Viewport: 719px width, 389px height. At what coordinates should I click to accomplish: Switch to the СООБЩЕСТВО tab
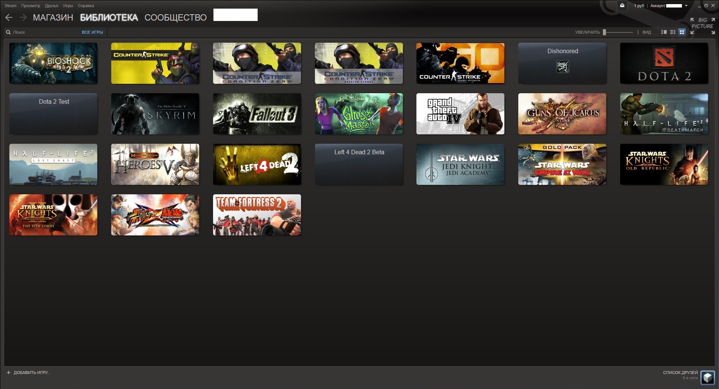tap(175, 18)
